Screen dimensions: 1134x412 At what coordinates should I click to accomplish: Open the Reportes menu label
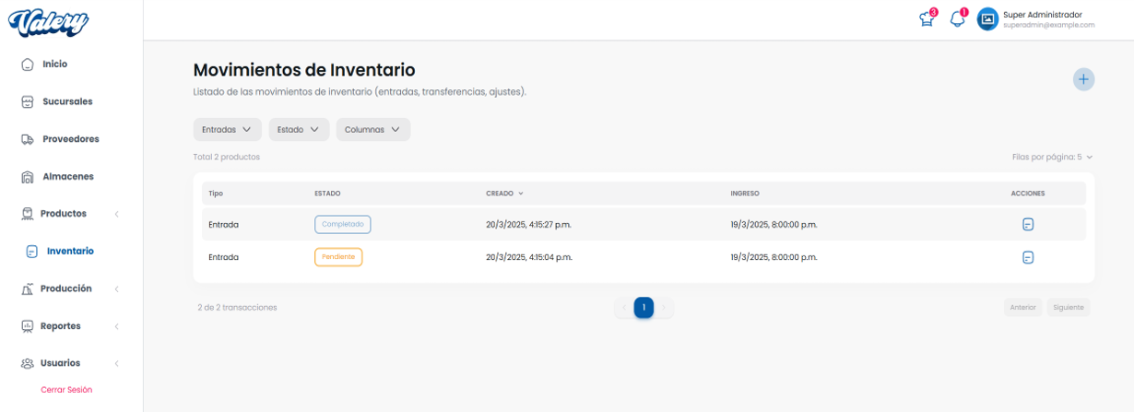click(61, 326)
